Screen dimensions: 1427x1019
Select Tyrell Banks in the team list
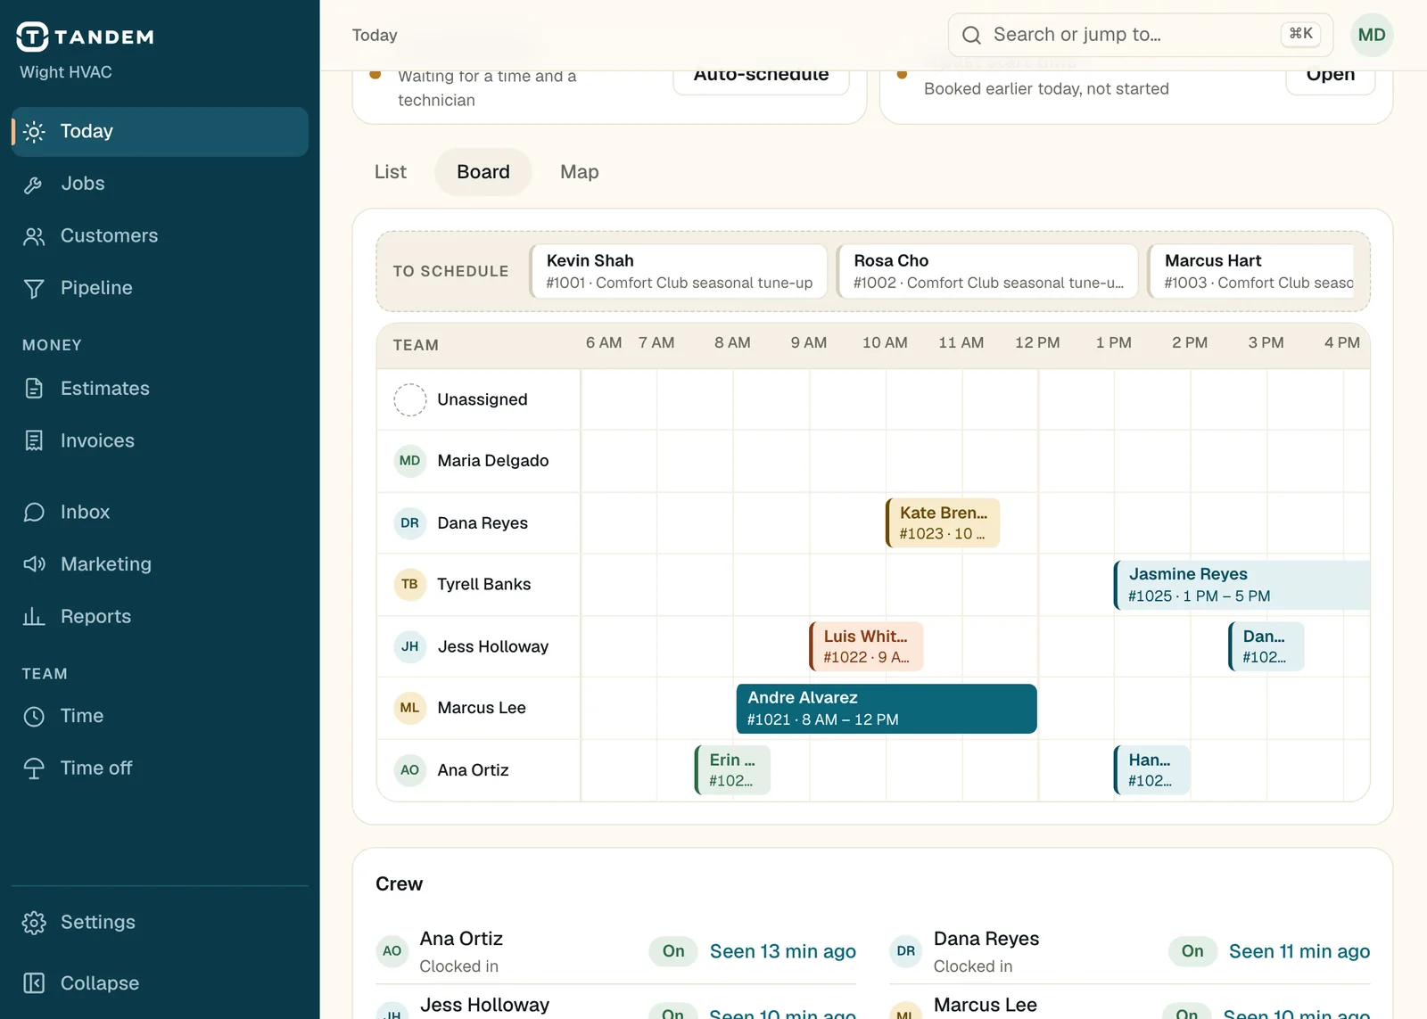coord(479,584)
